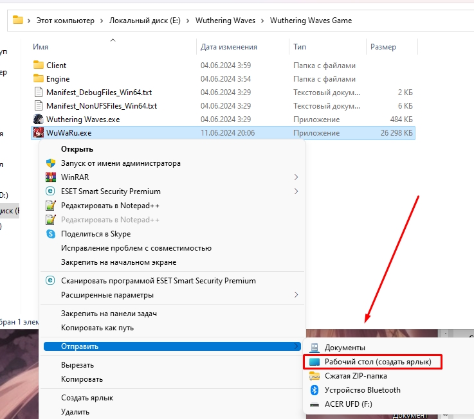This screenshot has height=419, width=474.
Task: Choose Копировать как путь
Action: [x=97, y=328]
